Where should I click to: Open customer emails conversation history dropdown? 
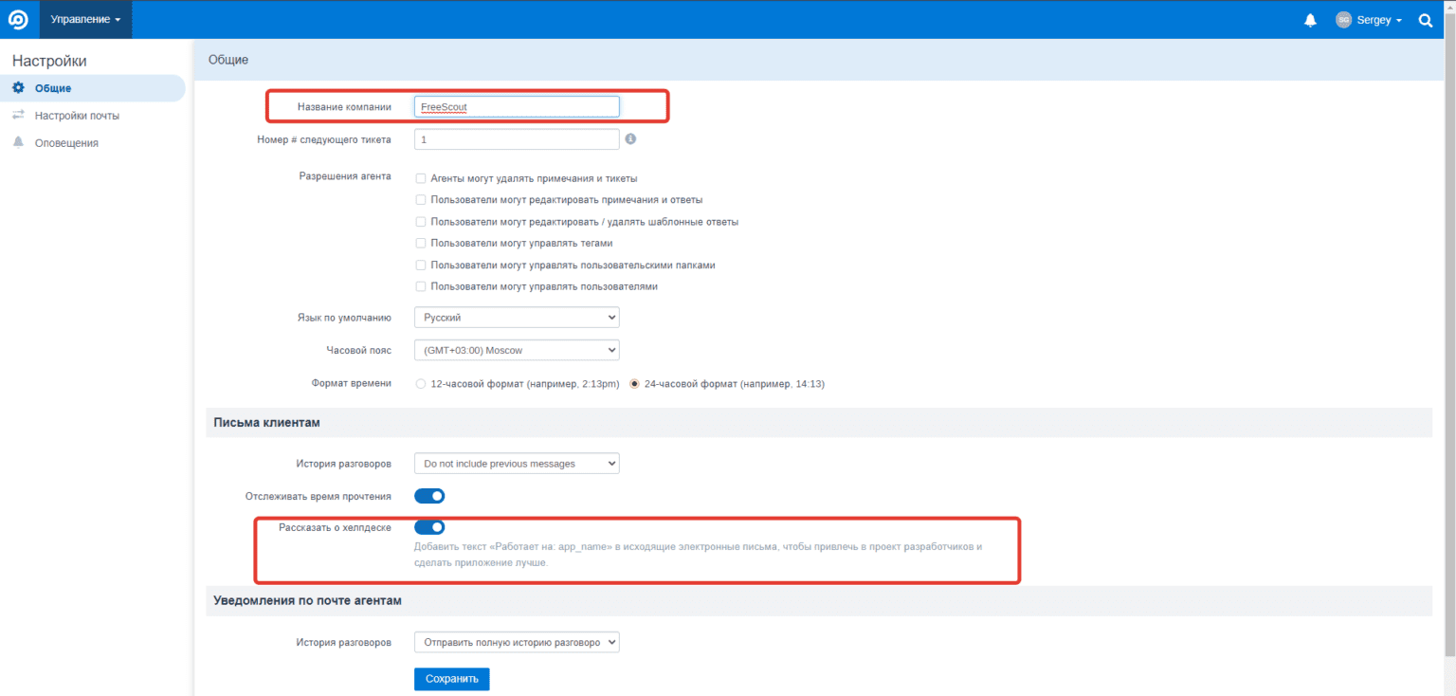(517, 464)
